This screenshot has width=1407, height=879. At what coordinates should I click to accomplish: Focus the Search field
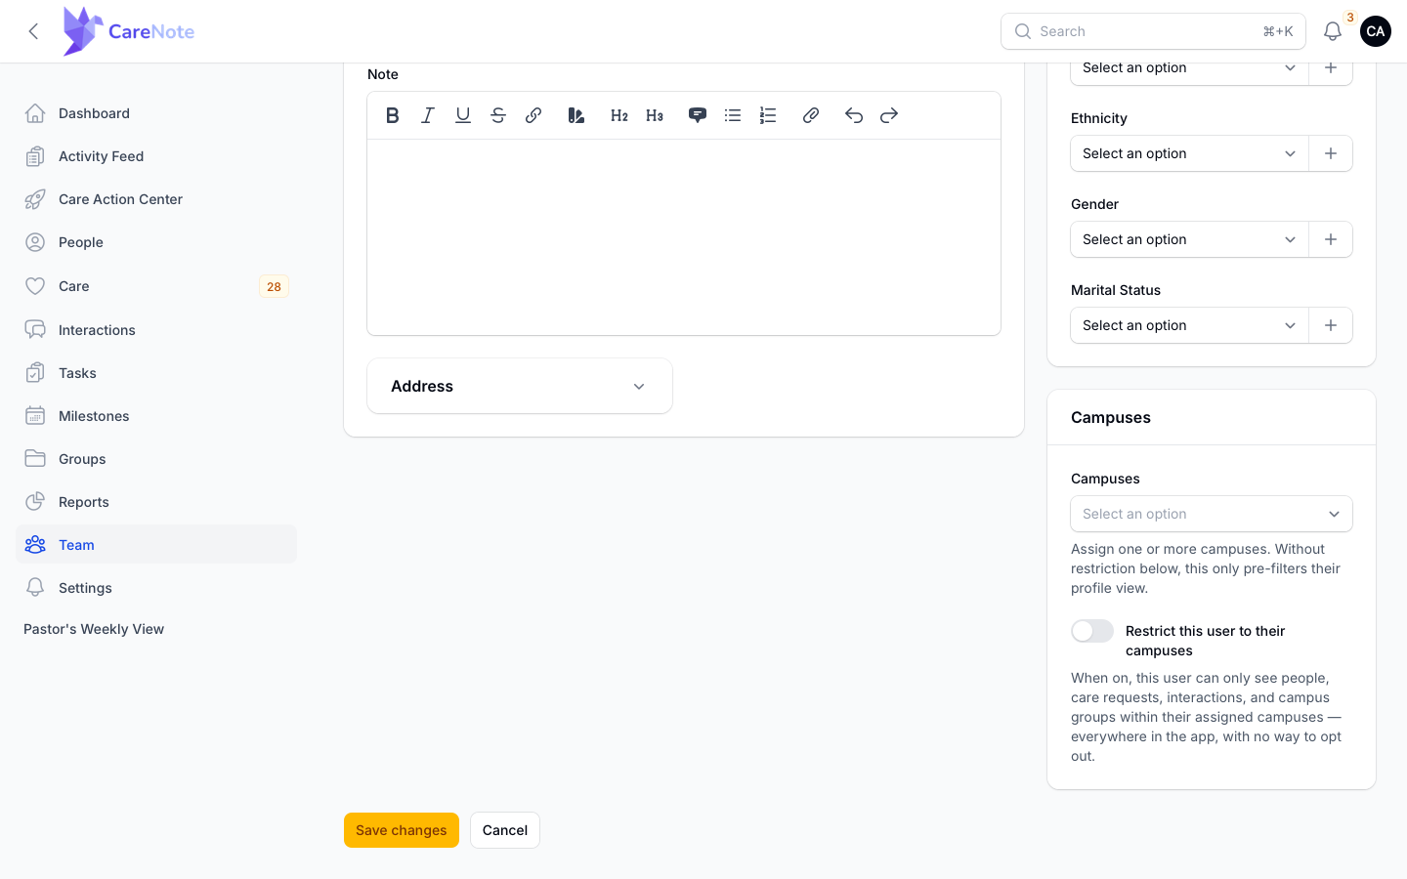coord(1153,31)
